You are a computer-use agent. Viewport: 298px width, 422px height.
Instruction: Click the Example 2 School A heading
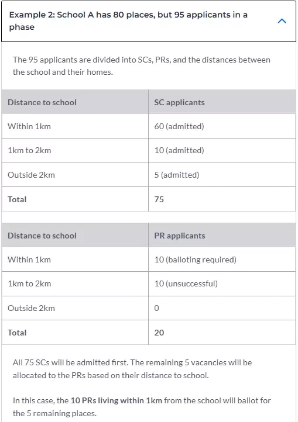click(x=128, y=20)
